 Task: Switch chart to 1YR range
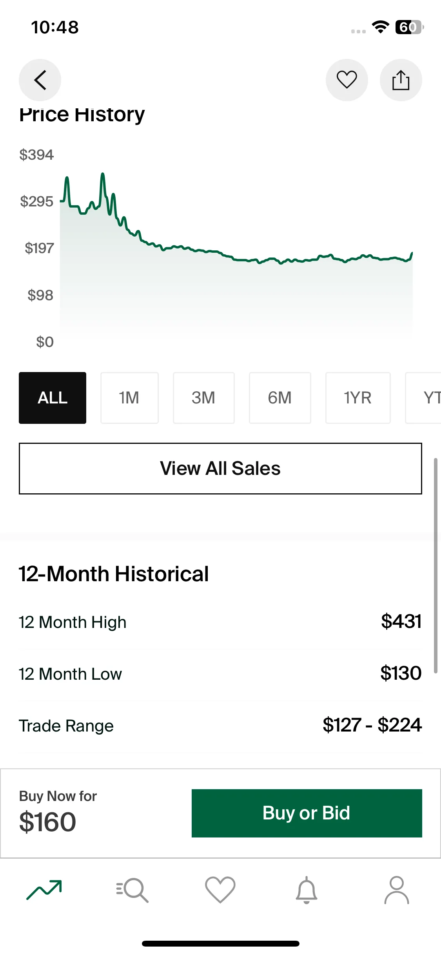point(358,398)
